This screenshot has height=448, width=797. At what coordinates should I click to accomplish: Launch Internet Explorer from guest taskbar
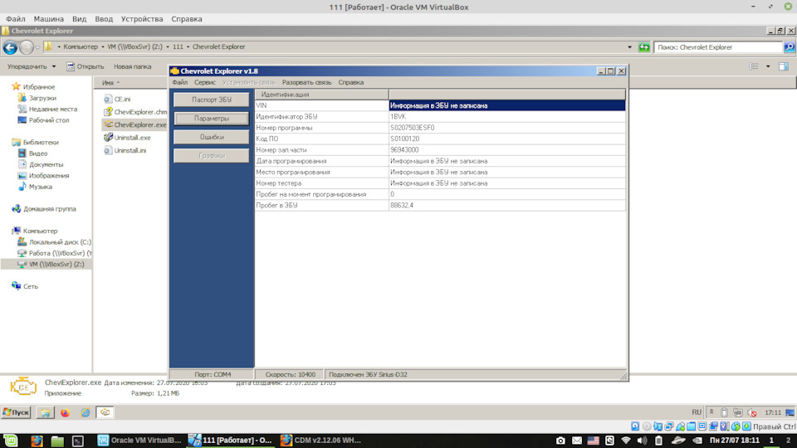click(85, 412)
